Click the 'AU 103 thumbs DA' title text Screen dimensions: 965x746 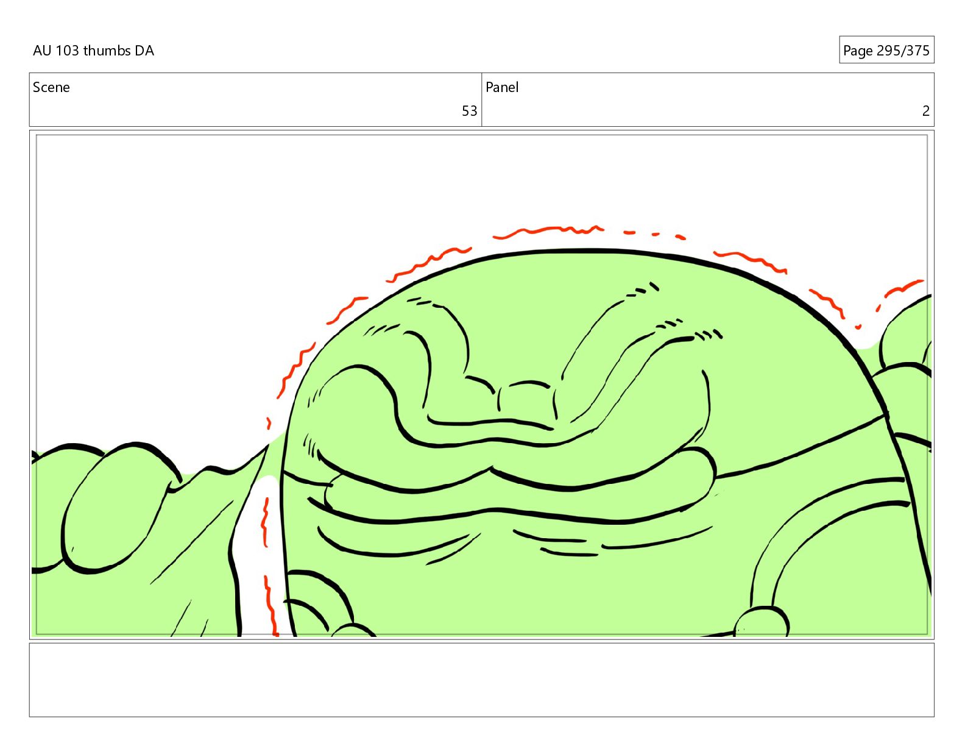pos(93,51)
